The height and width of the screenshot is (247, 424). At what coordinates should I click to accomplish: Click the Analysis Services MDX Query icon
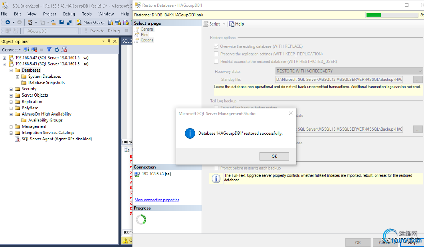(x=118, y=22)
